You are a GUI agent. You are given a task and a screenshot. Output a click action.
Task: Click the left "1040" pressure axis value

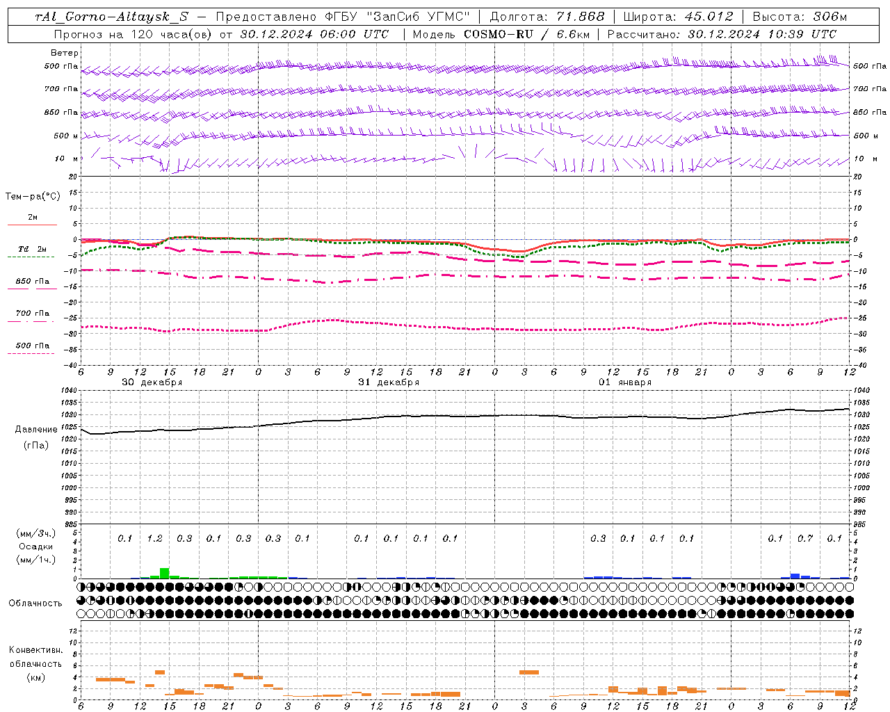pos(69,391)
